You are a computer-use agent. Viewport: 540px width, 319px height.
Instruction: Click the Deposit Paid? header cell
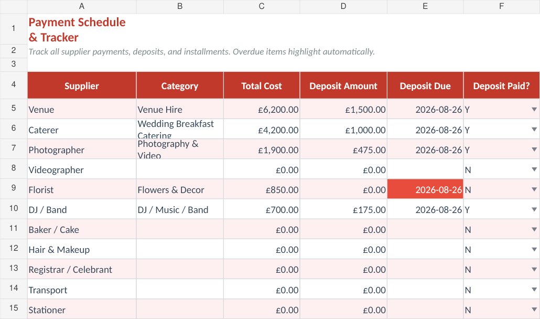(x=501, y=86)
